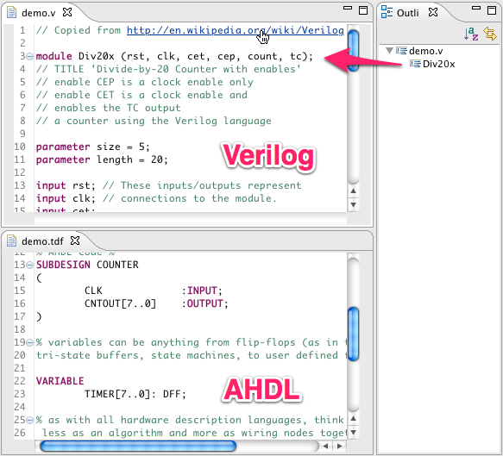Click the SUBDESIGN keyword in demo.tdf
Viewport: 503px width, 456px height.
[x=63, y=265]
